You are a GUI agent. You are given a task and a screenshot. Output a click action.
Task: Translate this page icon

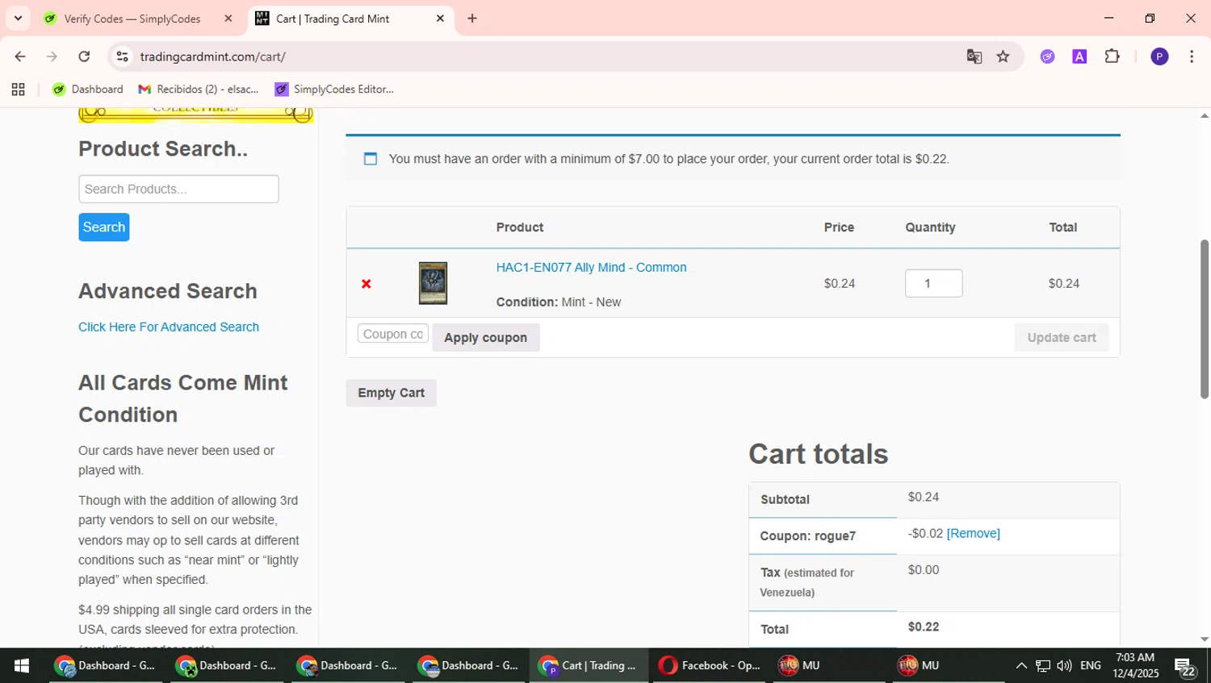tap(974, 56)
